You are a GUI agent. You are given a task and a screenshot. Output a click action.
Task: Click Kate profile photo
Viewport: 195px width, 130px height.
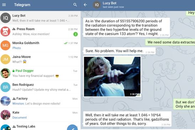[x=5, y=115]
